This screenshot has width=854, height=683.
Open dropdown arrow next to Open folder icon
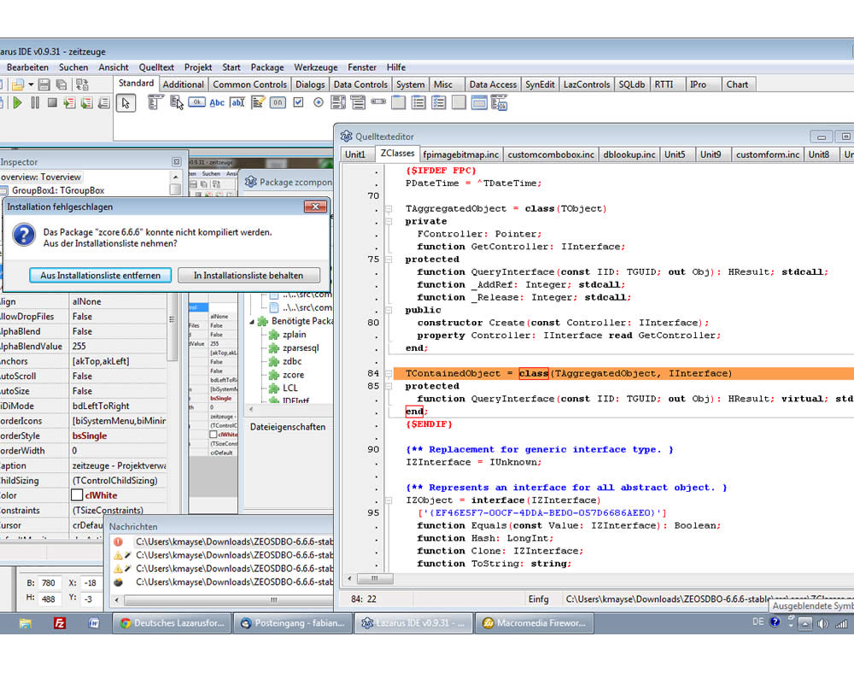[31, 85]
